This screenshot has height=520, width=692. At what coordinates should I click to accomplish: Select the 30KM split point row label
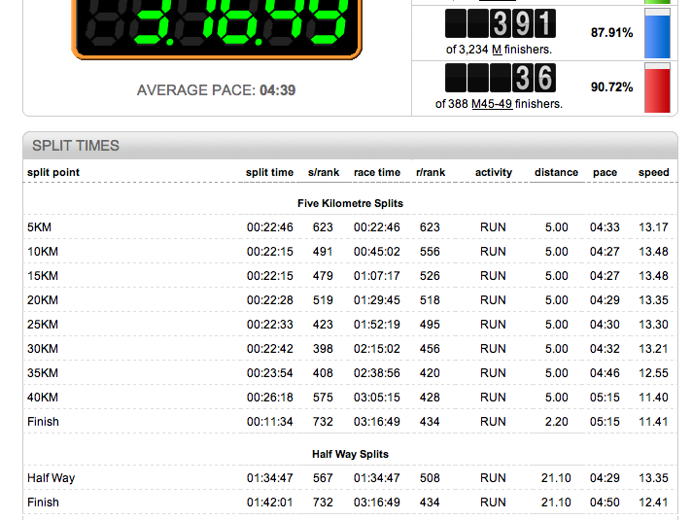(43, 349)
